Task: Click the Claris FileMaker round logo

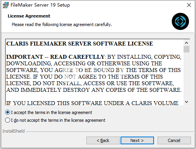Action: click(180, 21)
